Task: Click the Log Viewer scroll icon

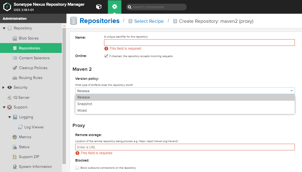Action: [20, 127]
